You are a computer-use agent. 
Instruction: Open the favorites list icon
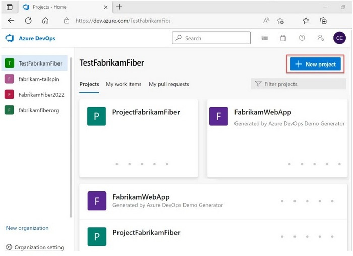click(306, 21)
